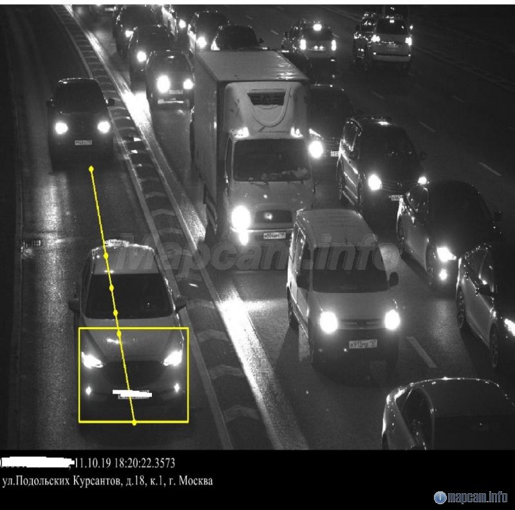
Task: Click the white redaction bar before the timestamp
Action: pos(36,462)
